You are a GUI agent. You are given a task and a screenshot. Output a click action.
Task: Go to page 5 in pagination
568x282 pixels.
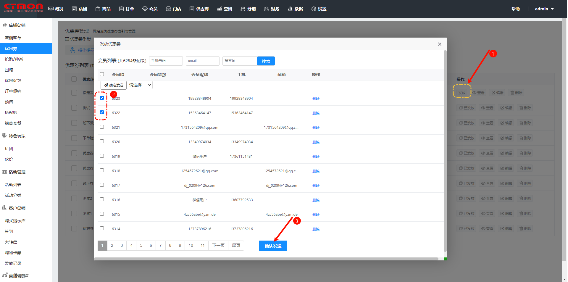(x=141, y=245)
